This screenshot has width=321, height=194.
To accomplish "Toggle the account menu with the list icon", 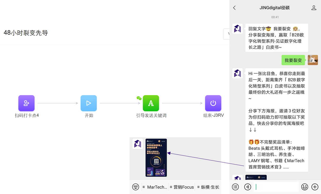I will [x=235, y=187].
